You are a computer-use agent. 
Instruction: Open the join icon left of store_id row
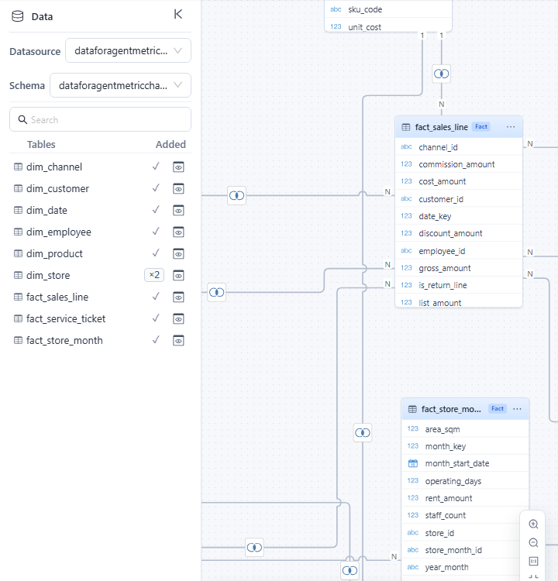pos(254,547)
